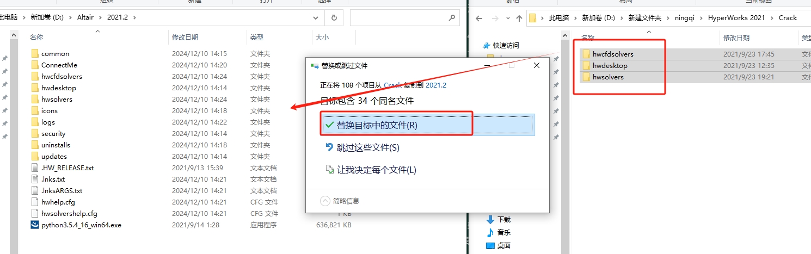Screen dimensions: 811x254
Task: Click ningqi in right window address bar
Action: [x=684, y=18]
